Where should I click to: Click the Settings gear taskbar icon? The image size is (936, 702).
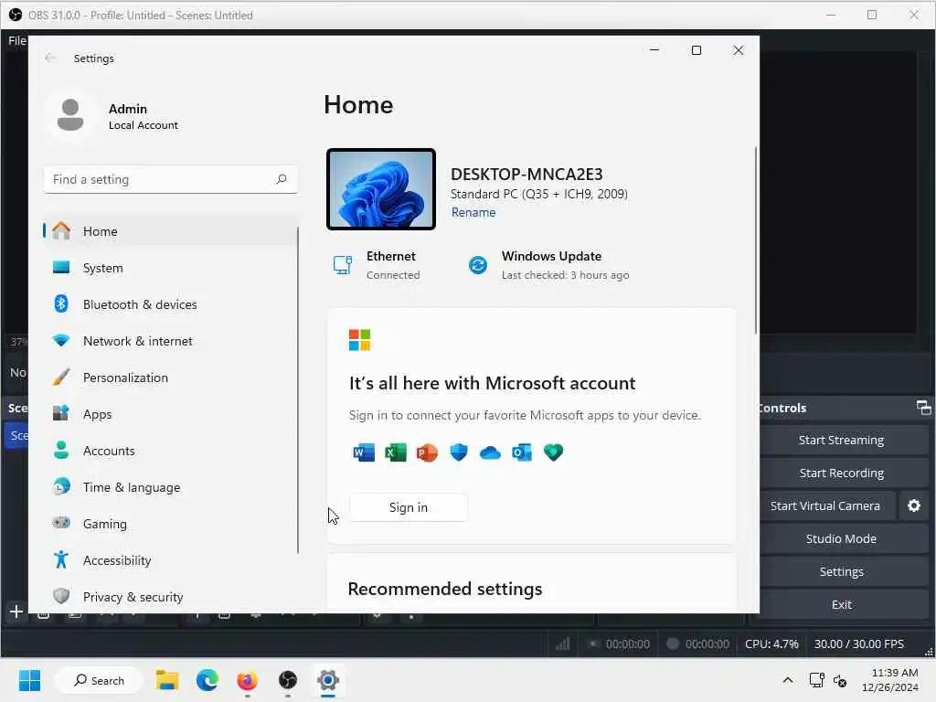[328, 680]
